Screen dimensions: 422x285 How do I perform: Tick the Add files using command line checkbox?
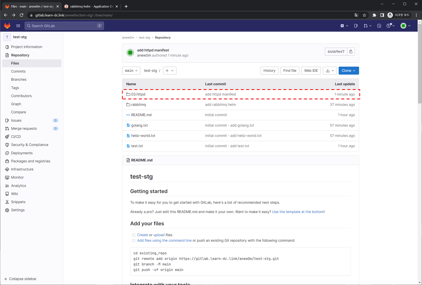(134, 241)
